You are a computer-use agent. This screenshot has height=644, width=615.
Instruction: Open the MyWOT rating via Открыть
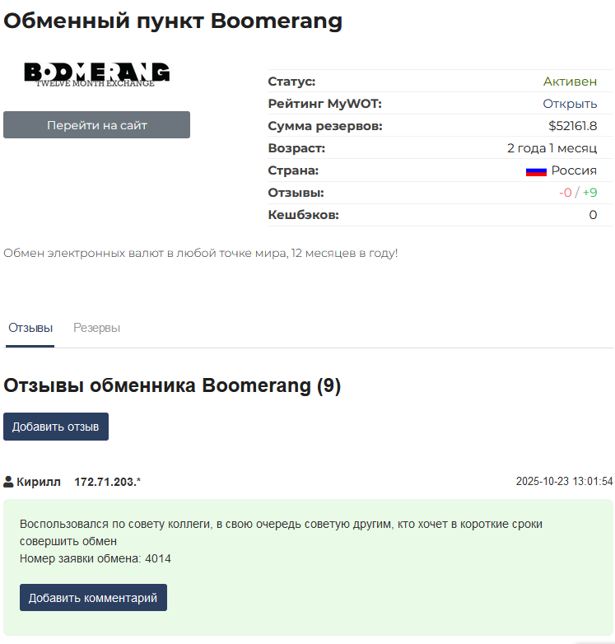(x=570, y=104)
